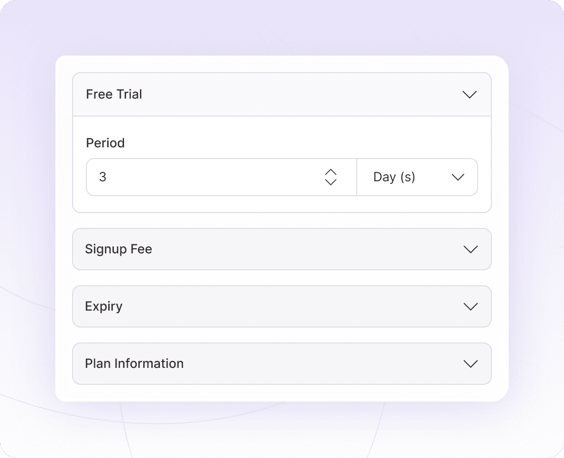Click the Plan Information chevron arrow
Screen dimensions: 564x458
pyautogui.click(x=470, y=364)
